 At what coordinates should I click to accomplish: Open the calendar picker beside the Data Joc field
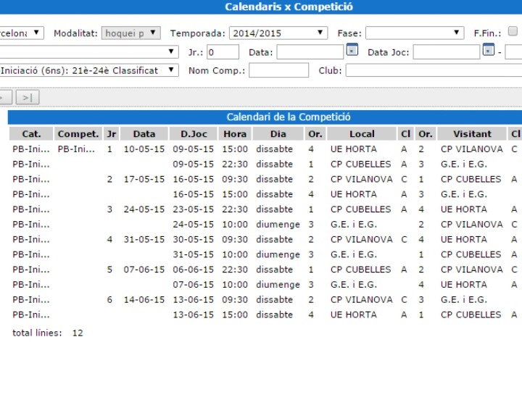[x=489, y=51]
